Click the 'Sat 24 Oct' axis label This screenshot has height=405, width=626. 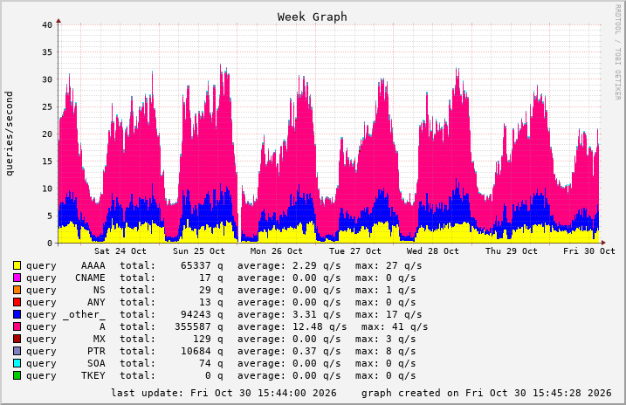click(x=120, y=251)
